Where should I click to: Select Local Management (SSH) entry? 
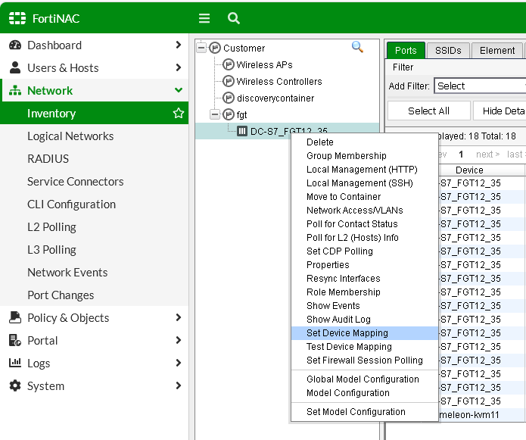(x=365, y=183)
